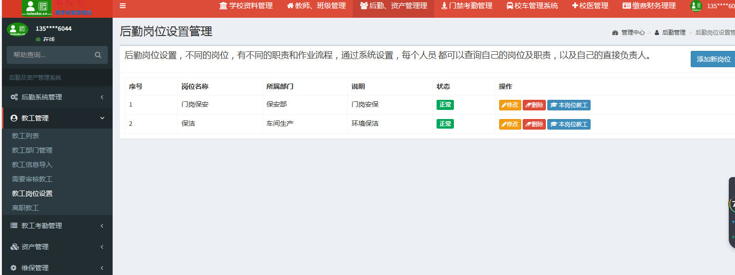The height and width of the screenshot is (275, 735).
Task: Open 教工部门管理 submenu item
Action: (32, 150)
